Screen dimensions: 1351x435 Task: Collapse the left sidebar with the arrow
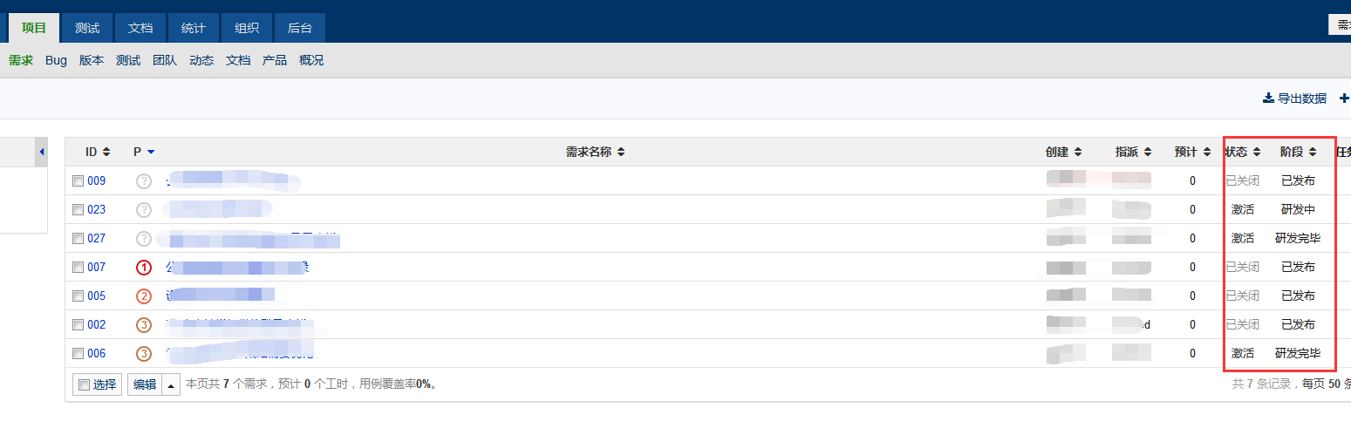coord(42,152)
